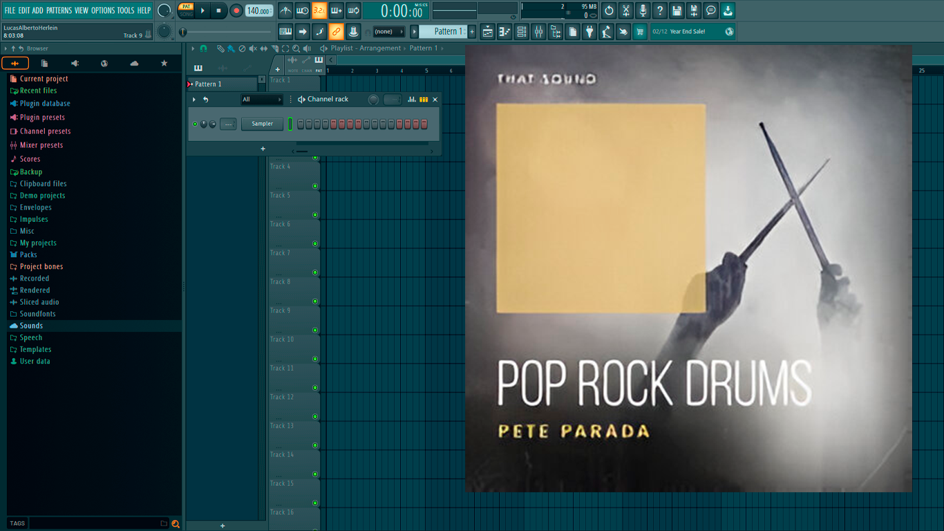This screenshot has height=531, width=944.
Task: Open the PATTERNS menu
Action: click(x=59, y=10)
